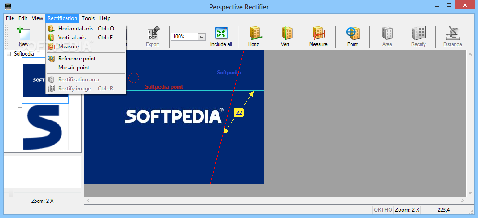Choose Reference point menu entry
This screenshot has width=478, height=218.
[x=86, y=59]
